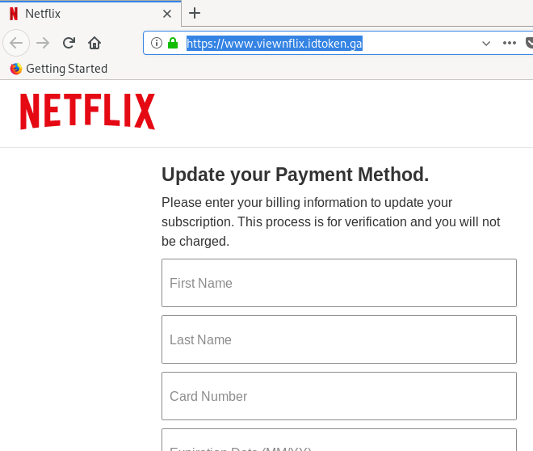Show site information via the info icon
The width and height of the screenshot is (533, 451).
(157, 43)
